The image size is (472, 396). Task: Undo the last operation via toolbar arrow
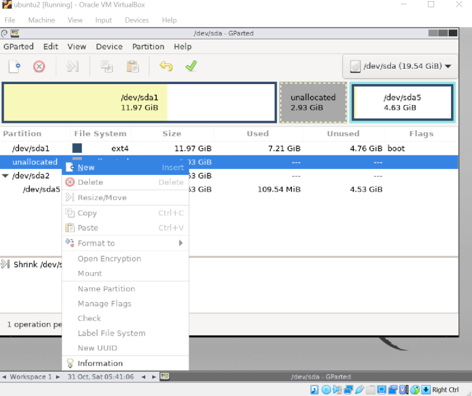tap(165, 66)
